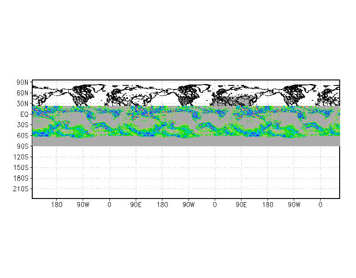Click the 150S axis label
Screen dimensions: 356x278
coord(21,168)
